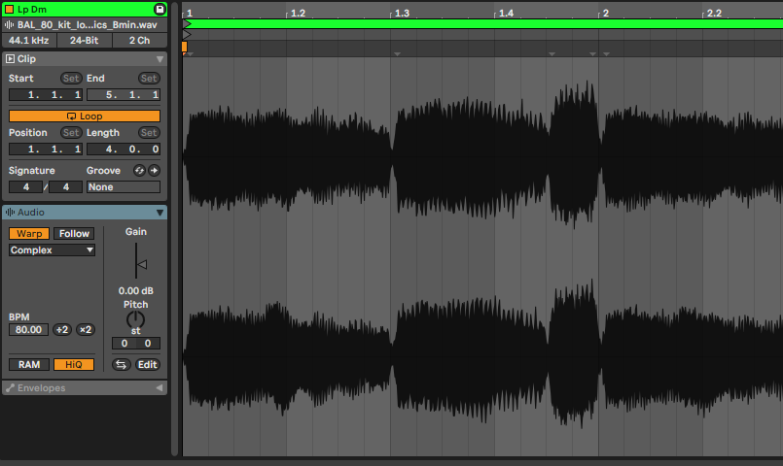Click the Reverse sample arrows icon
The width and height of the screenshot is (783, 466).
[x=121, y=364]
